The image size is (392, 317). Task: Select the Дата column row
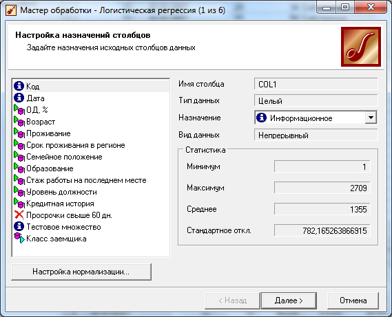[91, 98]
